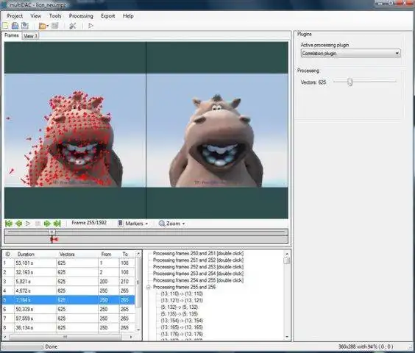The image size is (415, 353).
Task: Select 'Processing frames 252 and 253' log entry
Action: coord(198,267)
